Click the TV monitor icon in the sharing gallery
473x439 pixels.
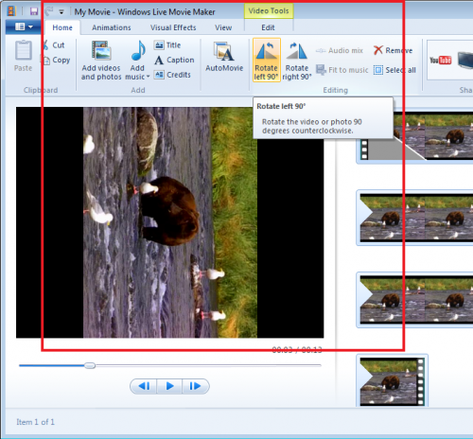(x=465, y=60)
